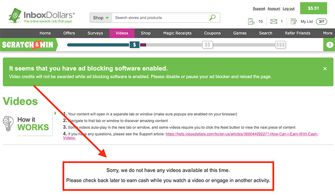Open the Games tab
Screen dimensions: 335x196
(x=240, y=33)
